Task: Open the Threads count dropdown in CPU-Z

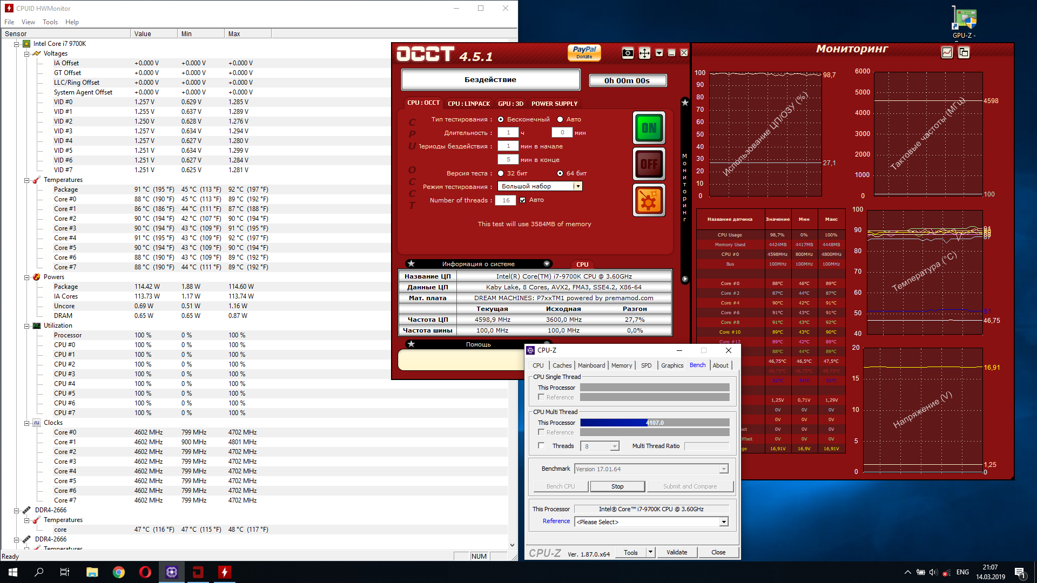Action: click(x=614, y=446)
